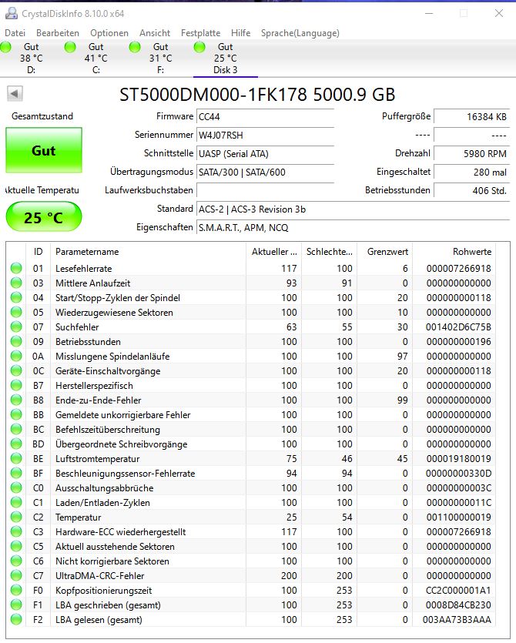
Task: Click status dot of Betriebsstunden attribute row
Action: [x=16, y=342]
